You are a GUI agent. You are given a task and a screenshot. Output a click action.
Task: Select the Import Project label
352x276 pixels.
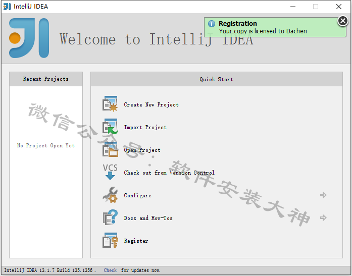(145, 127)
